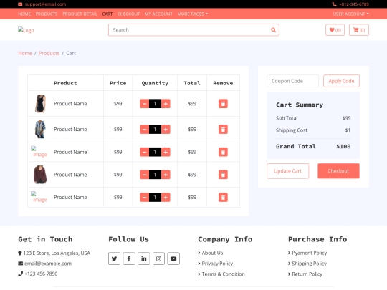Click the coral Checkout button

click(x=338, y=171)
